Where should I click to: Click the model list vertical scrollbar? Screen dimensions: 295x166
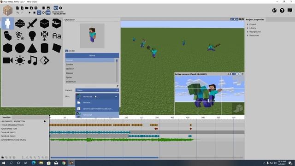point(117,71)
